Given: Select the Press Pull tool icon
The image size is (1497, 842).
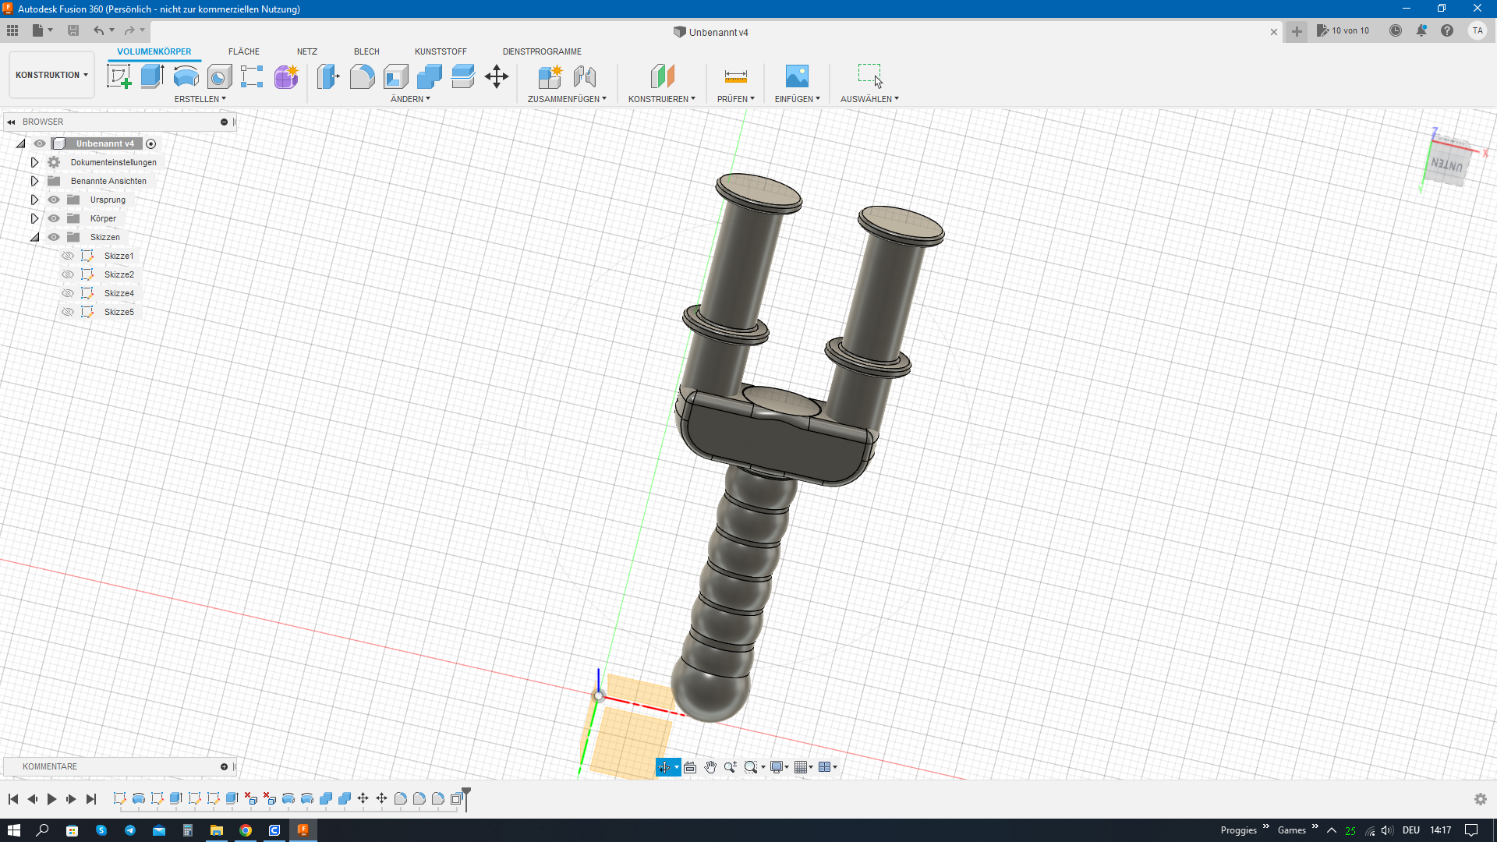Looking at the screenshot, I should click(x=328, y=76).
